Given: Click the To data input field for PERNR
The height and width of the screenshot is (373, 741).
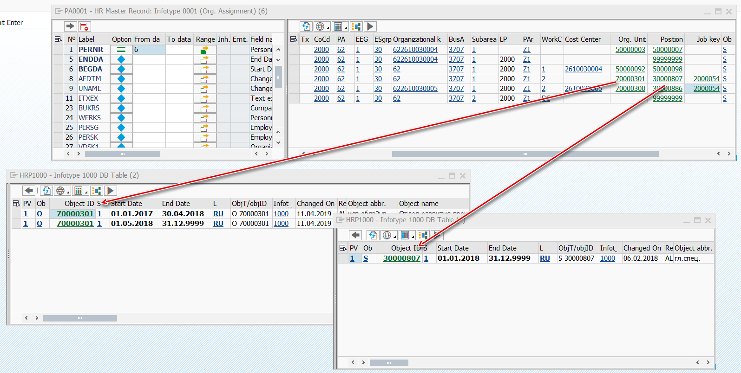Looking at the screenshot, I should [x=179, y=50].
